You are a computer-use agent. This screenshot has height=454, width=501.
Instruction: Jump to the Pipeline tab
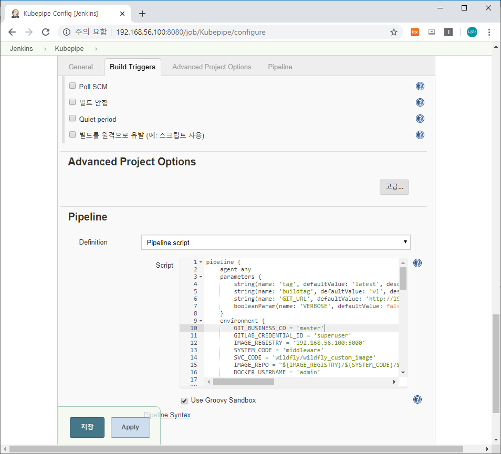point(280,67)
